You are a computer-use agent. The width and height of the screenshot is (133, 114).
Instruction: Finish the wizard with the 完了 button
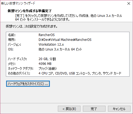pyautogui.click(x=94, y=109)
